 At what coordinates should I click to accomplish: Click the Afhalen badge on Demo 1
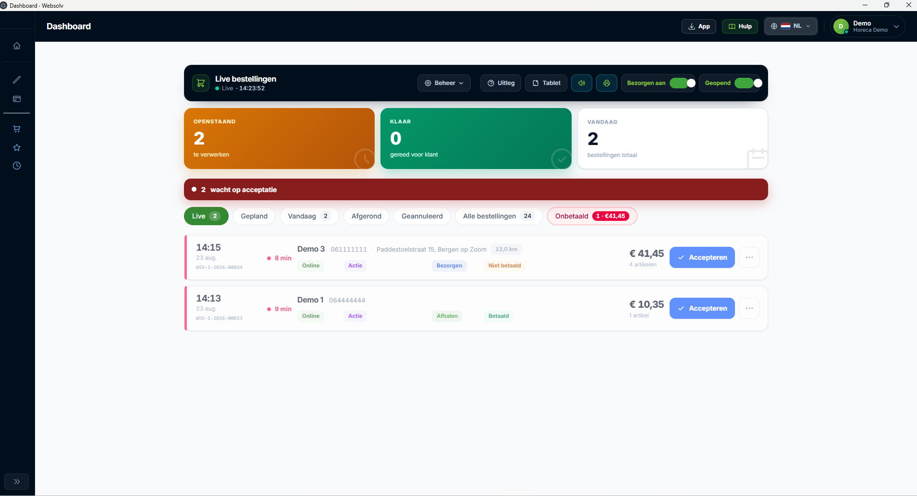tap(447, 316)
